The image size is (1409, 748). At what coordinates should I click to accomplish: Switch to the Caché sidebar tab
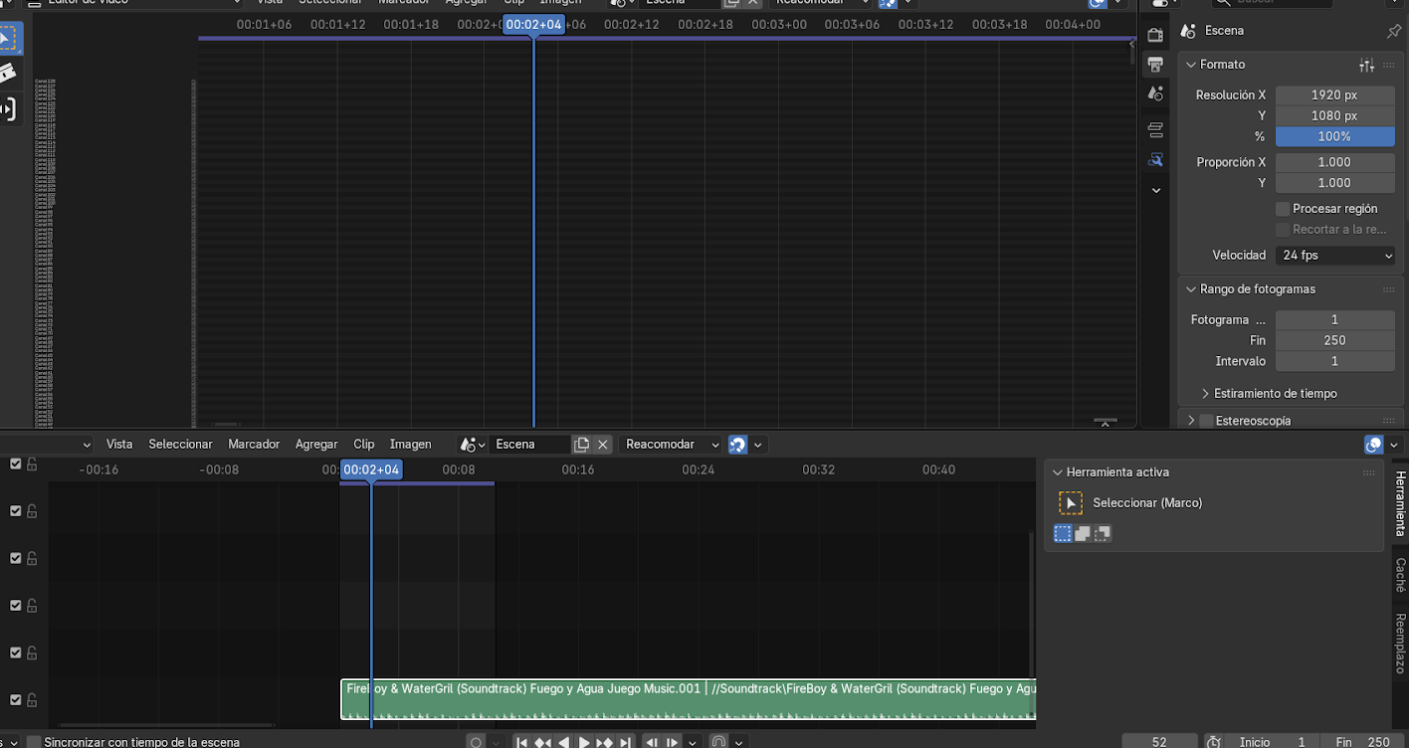[1399, 575]
